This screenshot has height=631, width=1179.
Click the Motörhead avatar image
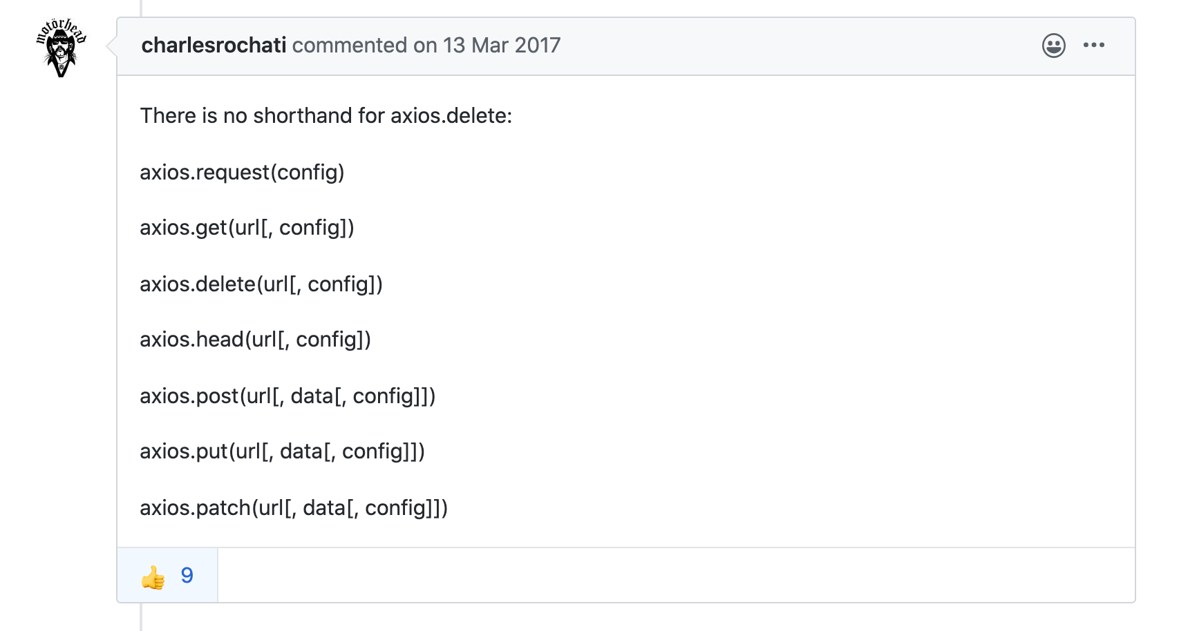[x=61, y=47]
